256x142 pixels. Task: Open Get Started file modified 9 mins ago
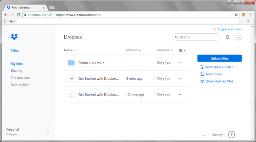pyautogui.click(x=99, y=79)
